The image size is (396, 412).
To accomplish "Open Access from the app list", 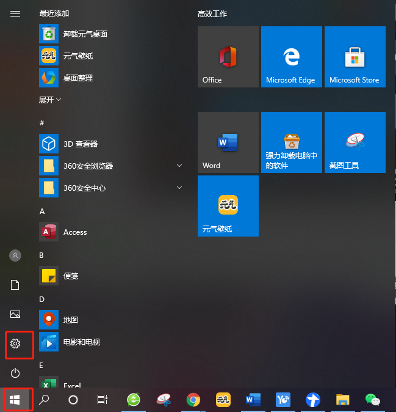I will coord(75,232).
